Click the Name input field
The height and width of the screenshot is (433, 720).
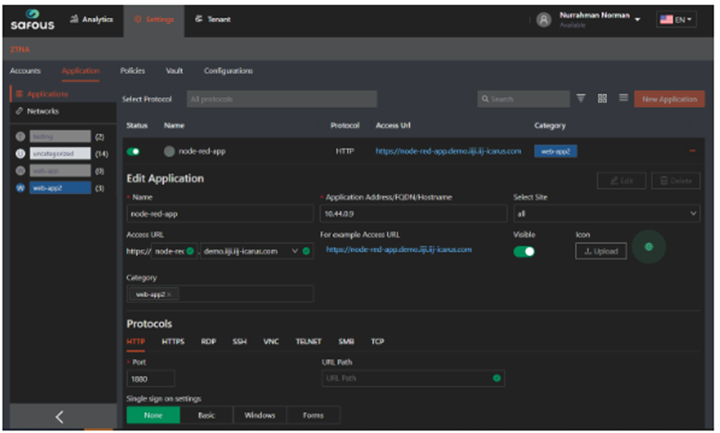click(x=220, y=214)
